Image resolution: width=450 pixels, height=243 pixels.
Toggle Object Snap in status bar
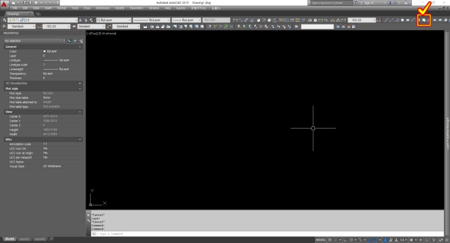375,240
